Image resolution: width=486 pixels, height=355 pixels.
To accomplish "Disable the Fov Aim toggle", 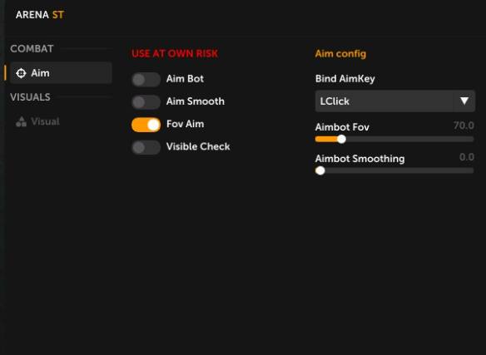I will pyautogui.click(x=146, y=125).
